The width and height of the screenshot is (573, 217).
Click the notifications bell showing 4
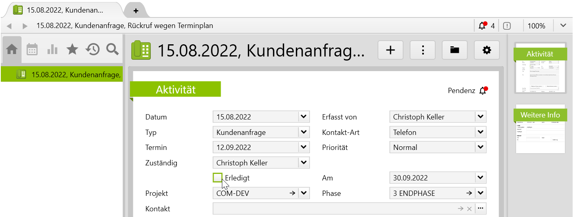482,26
